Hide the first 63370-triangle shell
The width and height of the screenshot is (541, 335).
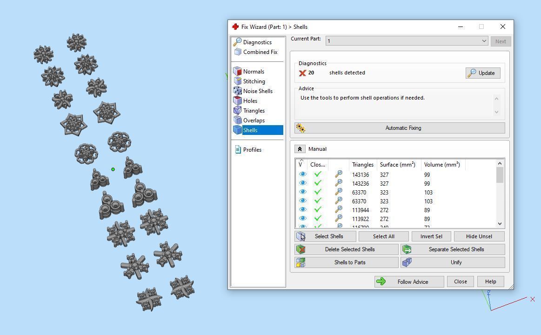(302, 192)
